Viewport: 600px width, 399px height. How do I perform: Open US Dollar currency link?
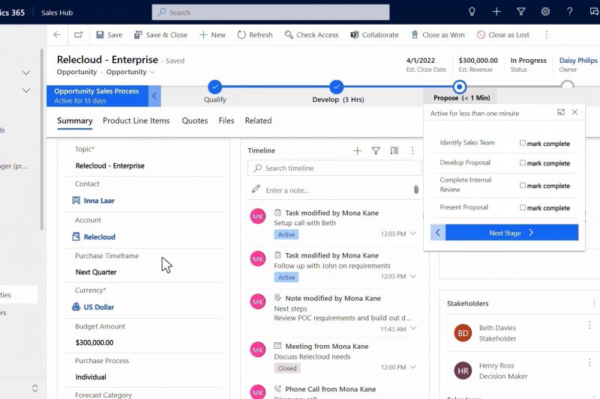click(99, 307)
